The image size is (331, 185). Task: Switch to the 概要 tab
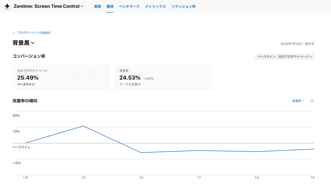click(97, 6)
